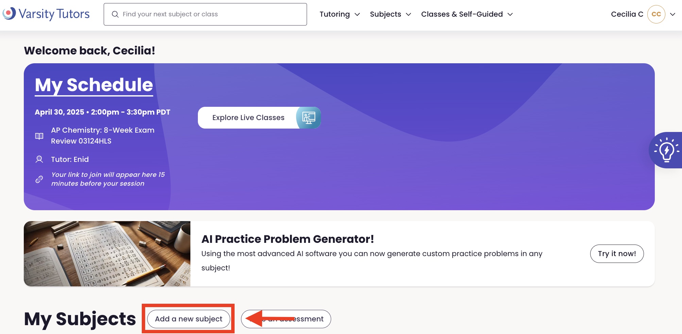
Task: Click the presentation board icon
Action: tap(309, 118)
